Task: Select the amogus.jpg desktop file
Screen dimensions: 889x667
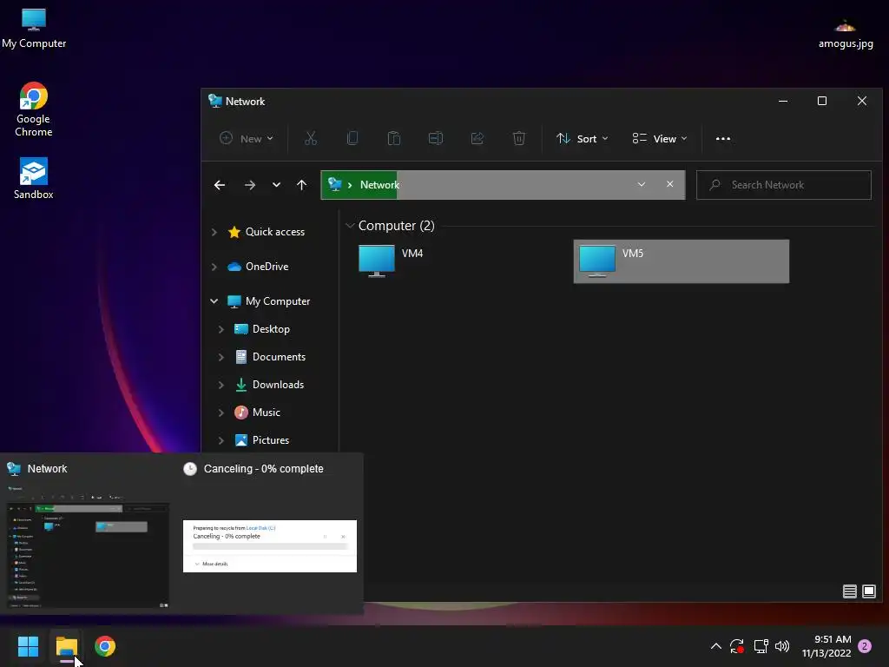Action: (x=846, y=34)
